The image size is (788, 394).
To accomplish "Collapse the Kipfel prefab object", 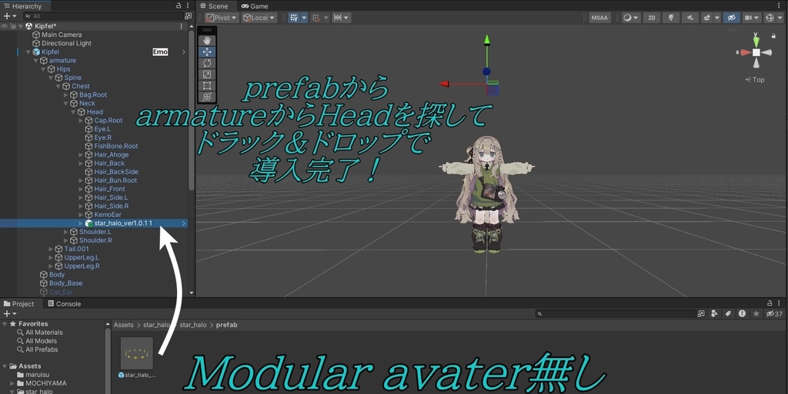I will click(28, 52).
